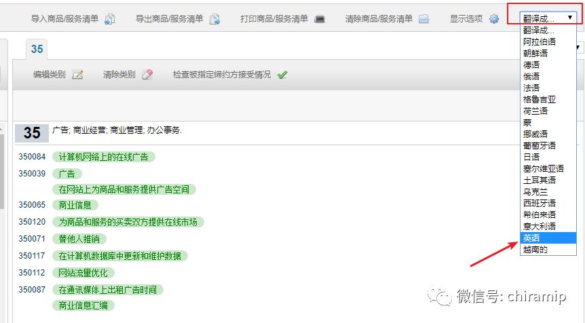Click the large 35 class heading box

(x=32, y=133)
